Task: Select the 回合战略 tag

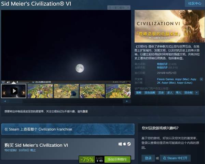Action: (150, 93)
